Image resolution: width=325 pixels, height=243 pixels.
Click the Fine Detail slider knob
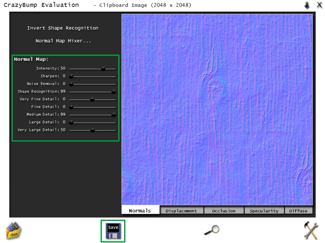[x=71, y=107]
